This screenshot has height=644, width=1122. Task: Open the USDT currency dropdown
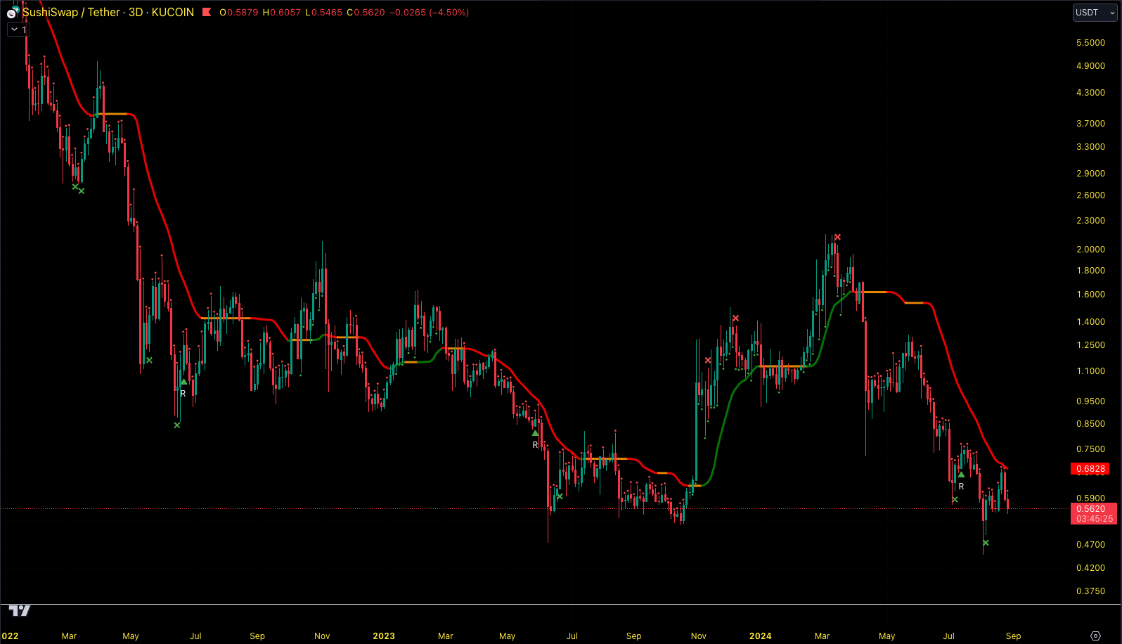1095,13
